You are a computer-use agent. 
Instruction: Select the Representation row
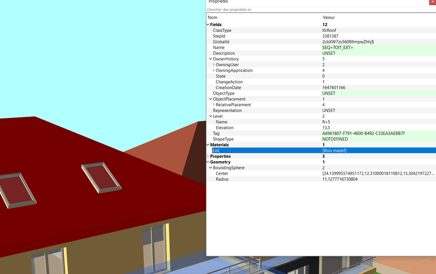pos(321,110)
